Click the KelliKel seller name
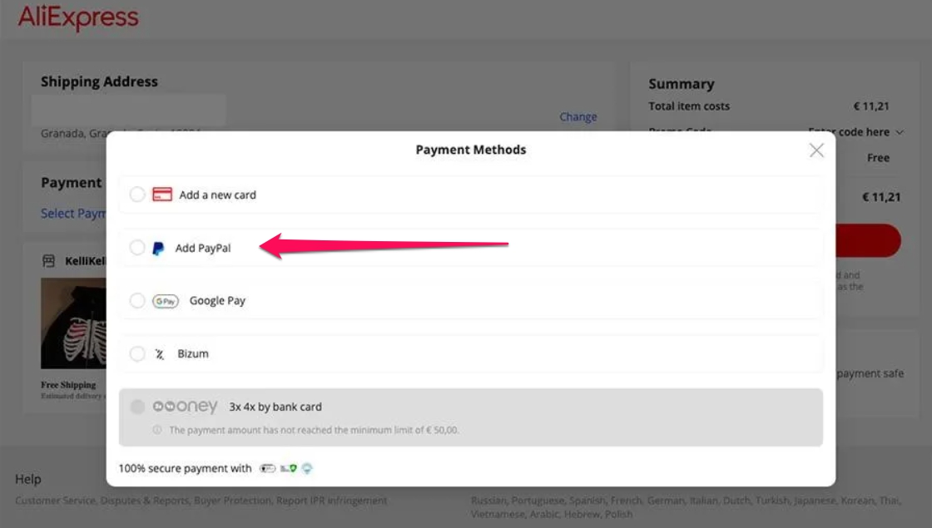The width and height of the screenshot is (932, 528). pyautogui.click(x=86, y=261)
